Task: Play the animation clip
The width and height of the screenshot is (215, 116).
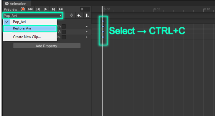Action: (46, 9)
